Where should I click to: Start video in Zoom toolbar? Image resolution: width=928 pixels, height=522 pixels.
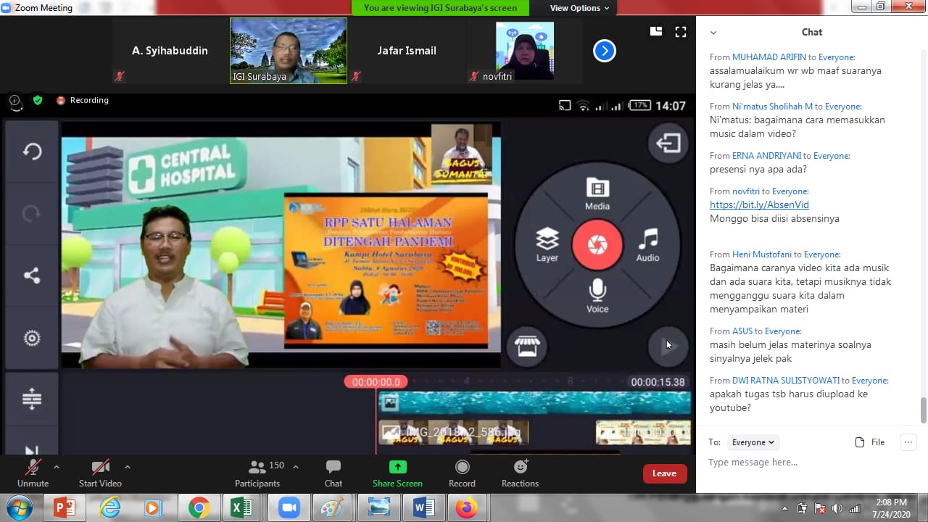tap(100, 473)
